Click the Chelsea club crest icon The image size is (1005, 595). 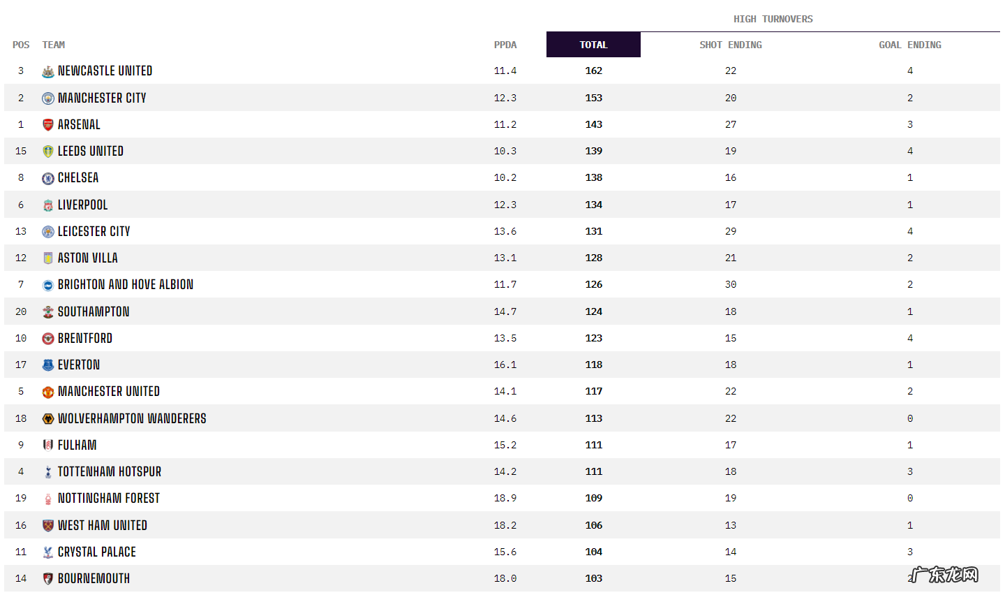tap(48, 178)
